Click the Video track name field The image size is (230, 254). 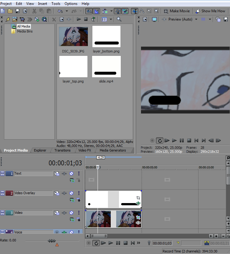pos(33,213)
